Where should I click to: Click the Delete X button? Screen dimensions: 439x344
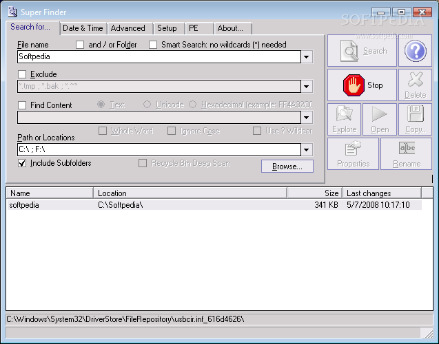click(415, 85)
